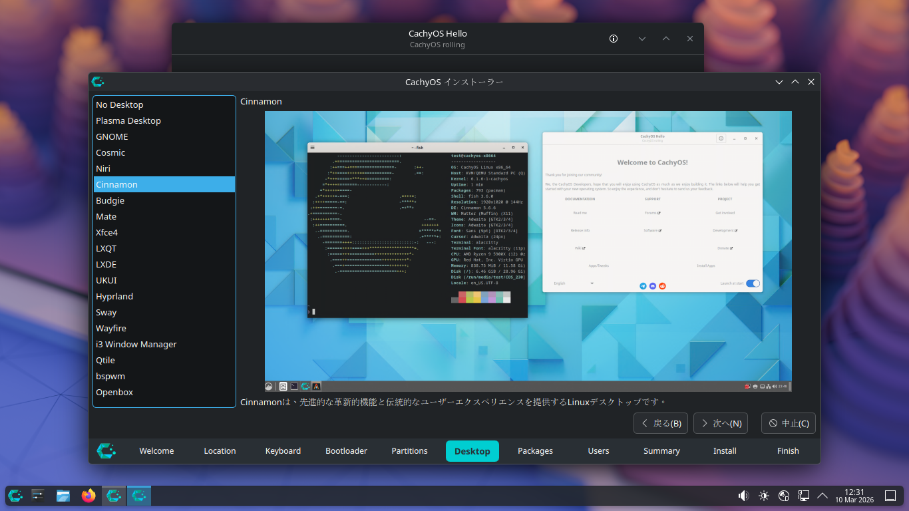The width and height of the screenshot is (909, 511).
Task: Open the Location step
Action: coord(220,451)
